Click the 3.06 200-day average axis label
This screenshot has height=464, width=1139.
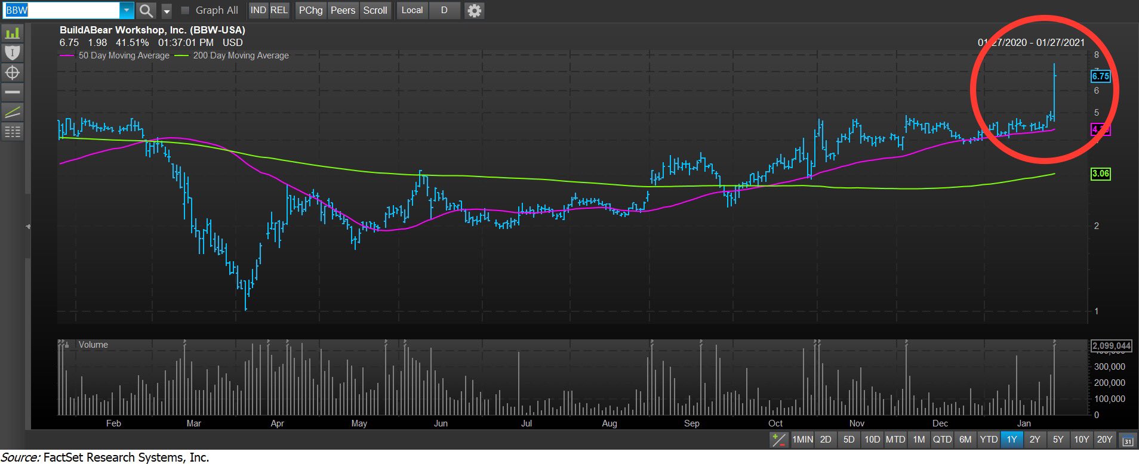[x=1100, y=174]
